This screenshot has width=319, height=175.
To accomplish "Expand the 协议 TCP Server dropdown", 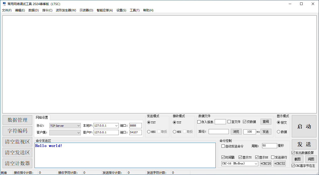I will tap(79, 126).
